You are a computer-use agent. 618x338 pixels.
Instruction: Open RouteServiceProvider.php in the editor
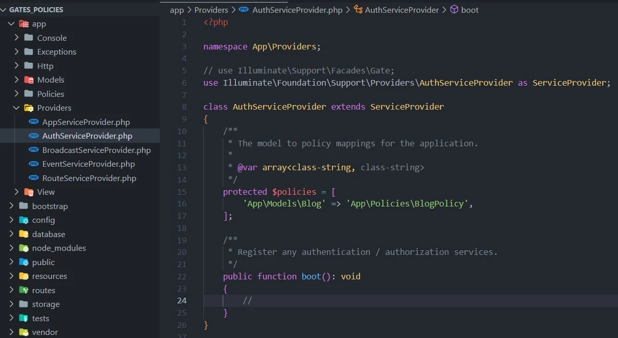[89, 178]
